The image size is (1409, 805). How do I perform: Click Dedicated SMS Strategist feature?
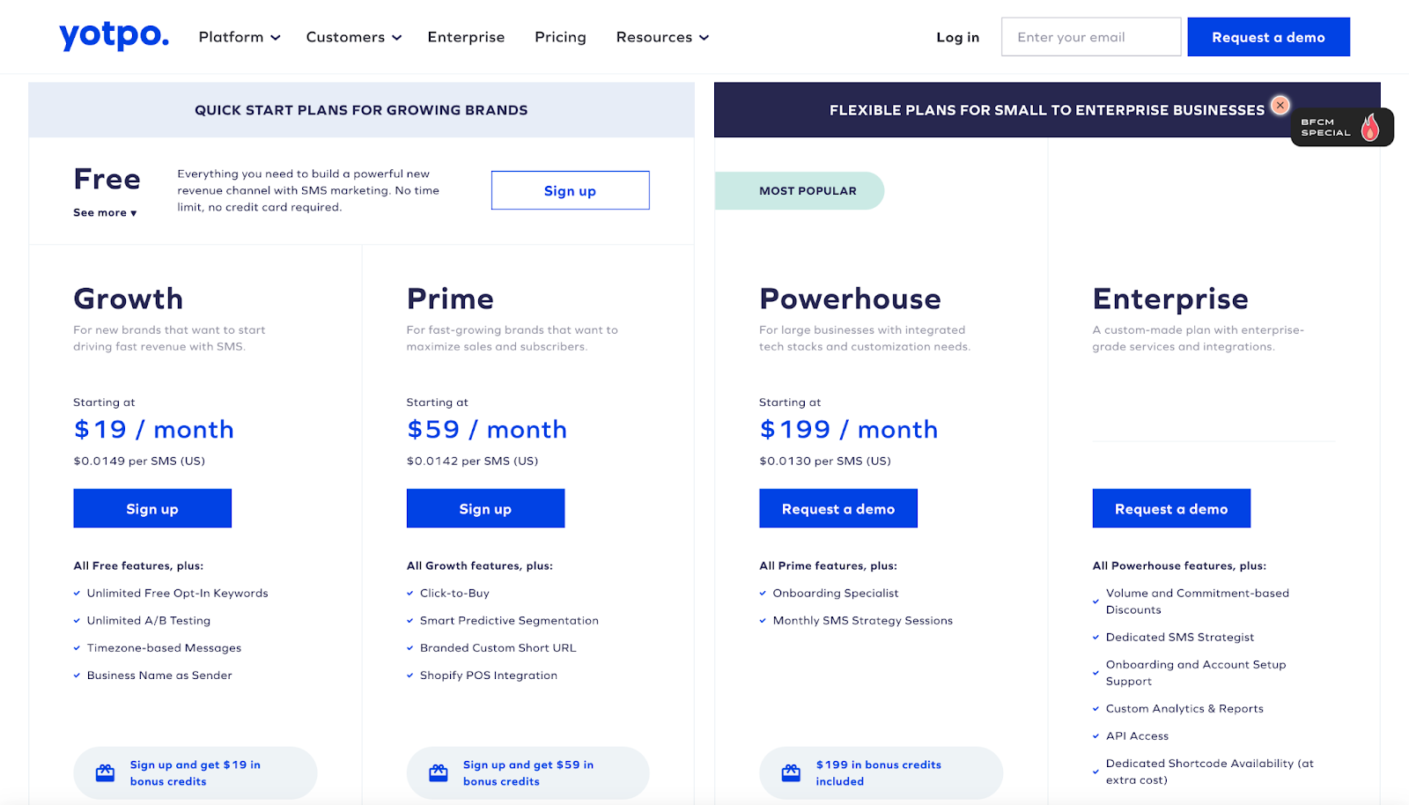[1180, 637]
